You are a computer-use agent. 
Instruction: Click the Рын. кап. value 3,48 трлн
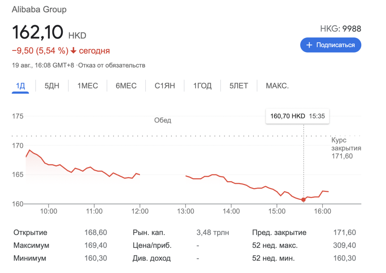click(x=213, y=233)
